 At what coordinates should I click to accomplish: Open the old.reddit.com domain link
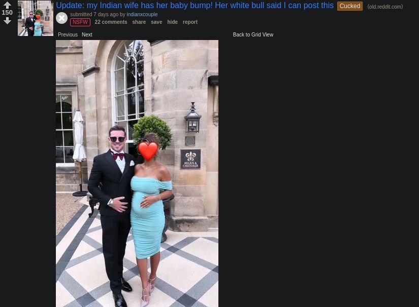[385, 7]
